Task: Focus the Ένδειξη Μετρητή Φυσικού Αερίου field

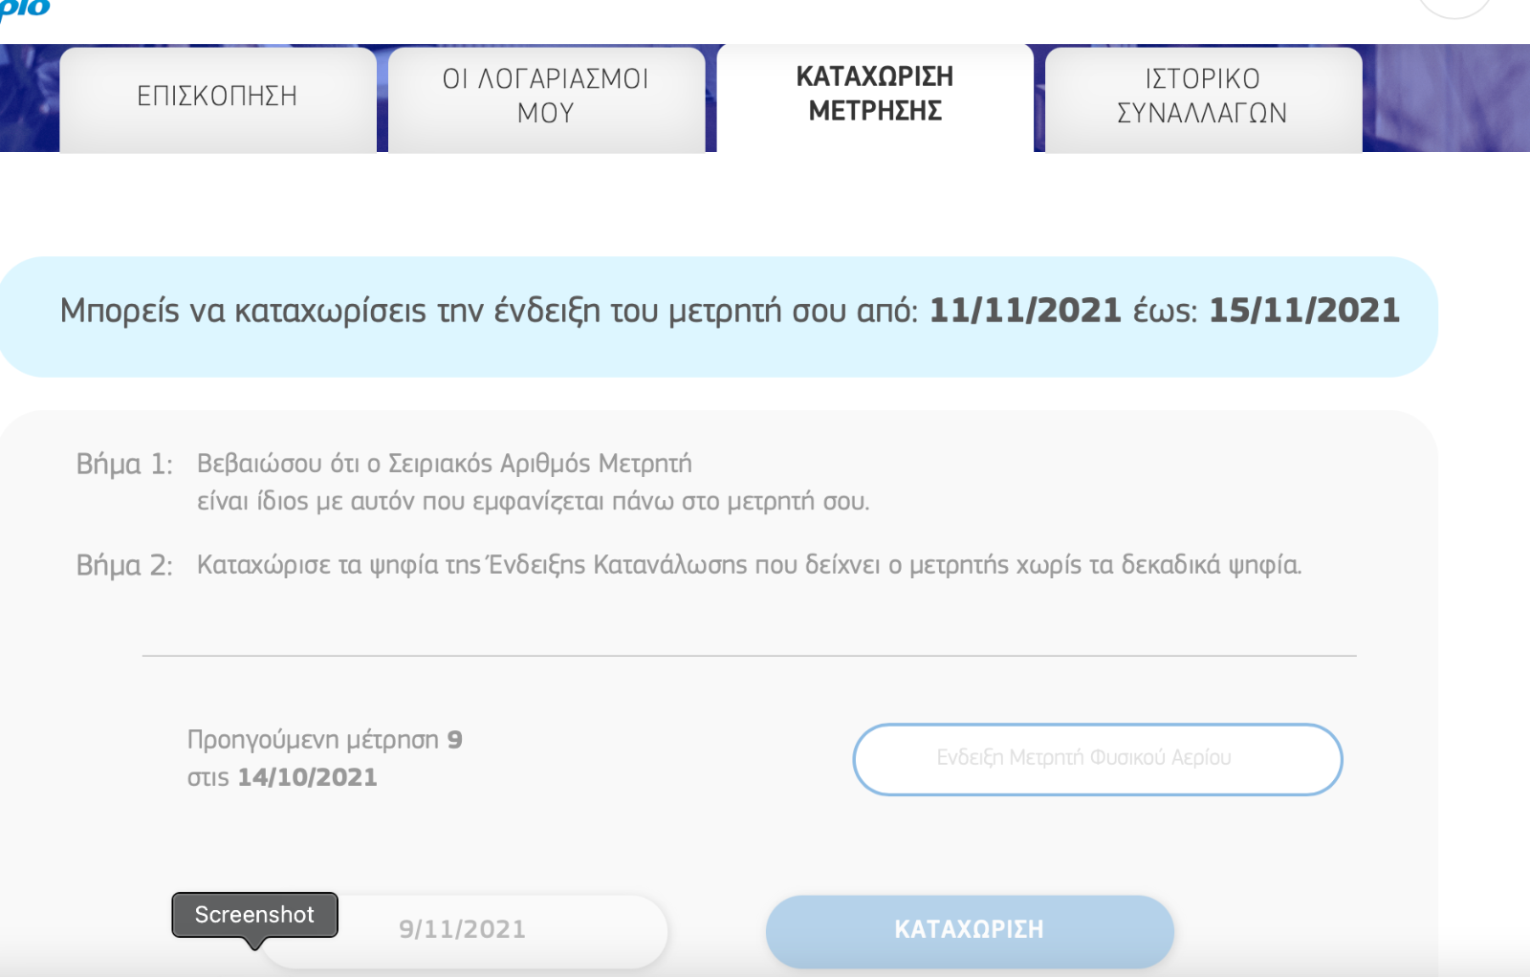Action: point(1098,759)
